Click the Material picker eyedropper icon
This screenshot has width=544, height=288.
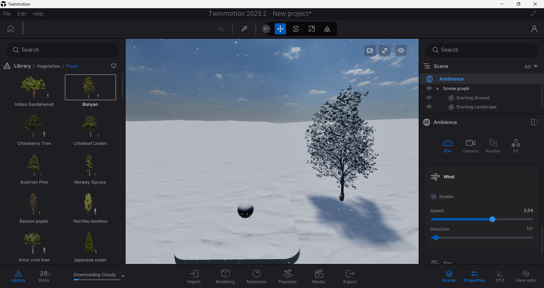click(244, 29)
